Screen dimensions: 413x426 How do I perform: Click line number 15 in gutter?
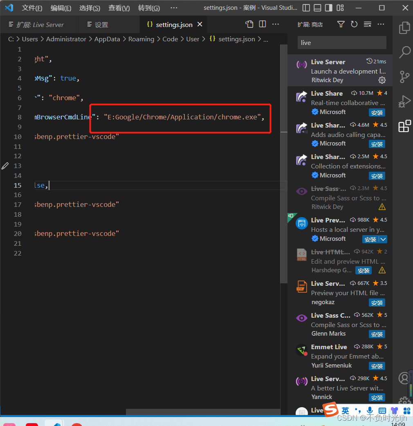click(18, 185)
